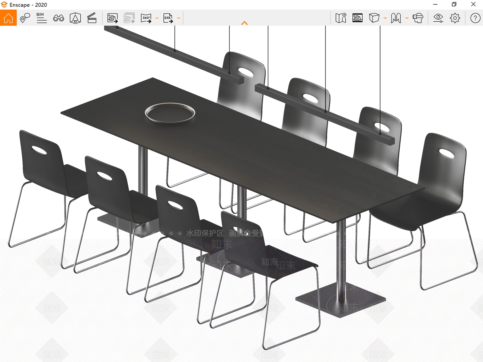Take a screenshot rendering export
Image resolution: width=483 pixels, height=362 pixels.
coord(113,18)
